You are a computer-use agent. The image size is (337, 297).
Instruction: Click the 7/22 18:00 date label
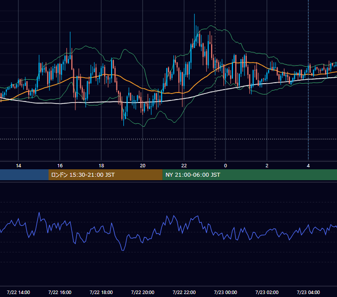click(x=101, y=292)
